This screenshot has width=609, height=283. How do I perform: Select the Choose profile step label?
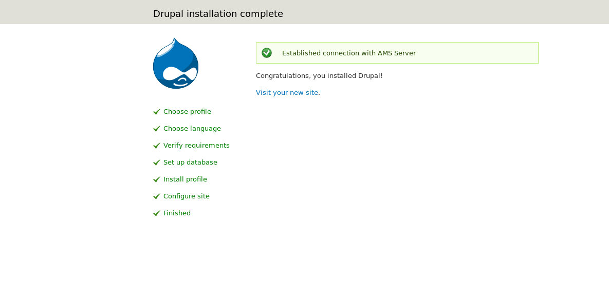pyautogui.click(x=187, y=112)
